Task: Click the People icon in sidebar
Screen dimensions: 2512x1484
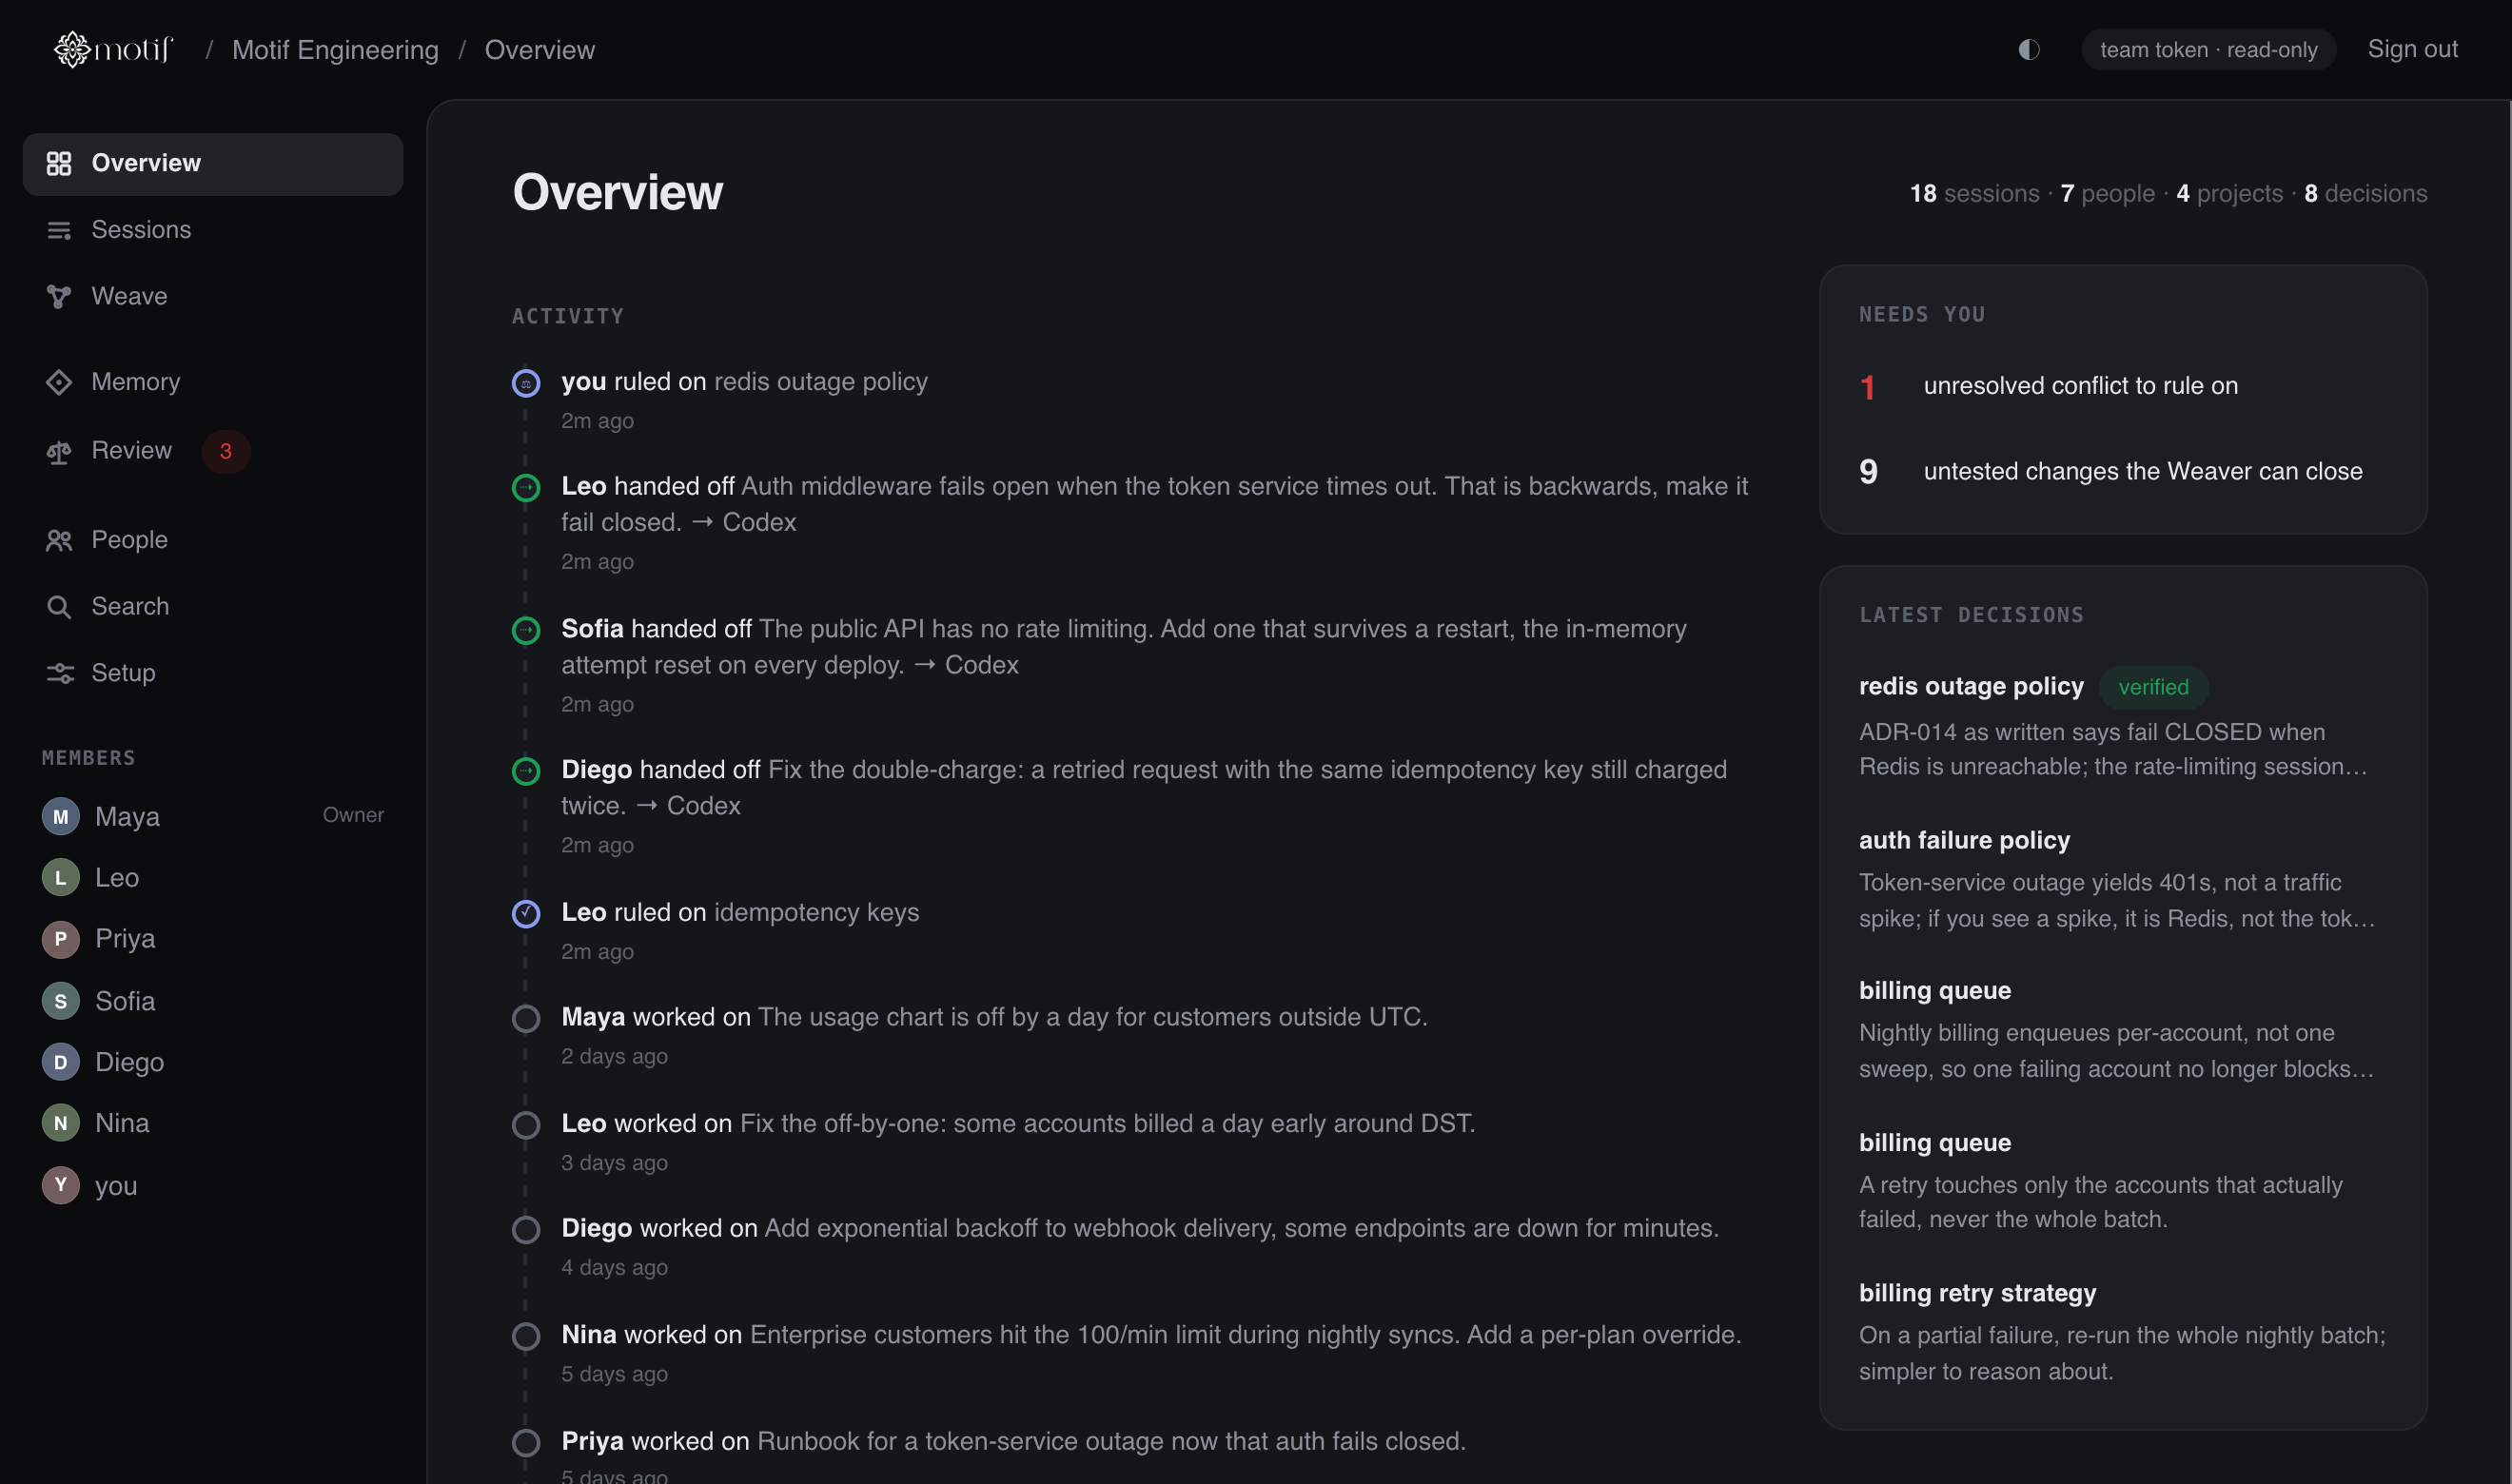Action: pyautogui.click(x=59, y=540)
